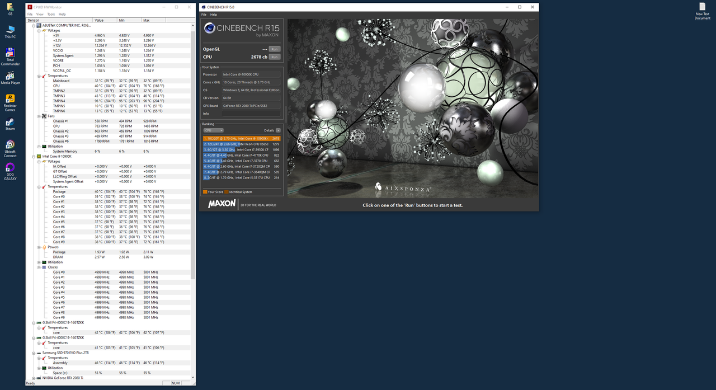Viewport: 716px width, 390px height.
Task: Select the Core i5-3317U ranking row
Action: click(x=242, y=177)
